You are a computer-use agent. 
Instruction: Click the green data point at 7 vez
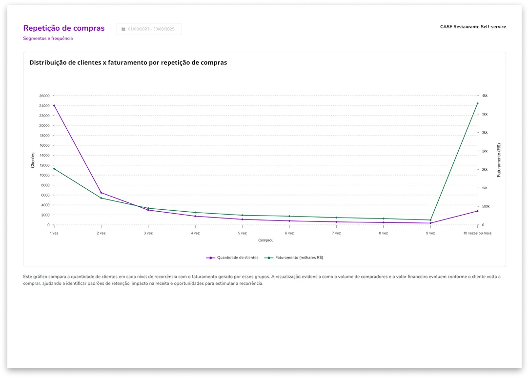point(336,218)
